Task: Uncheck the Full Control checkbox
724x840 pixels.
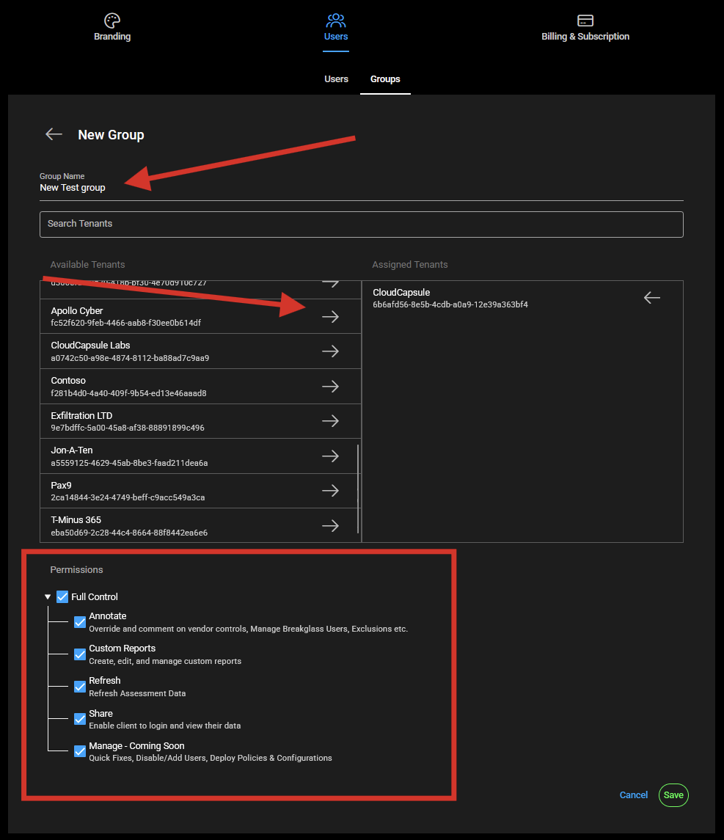Action: point(62,596)
